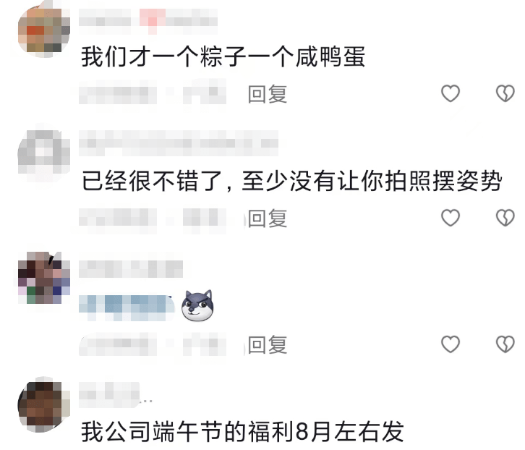Dislike the zongzi and salted duck egg comment
Screen dimensions: 525x450
pyautogui.click(x=505, y=93)
